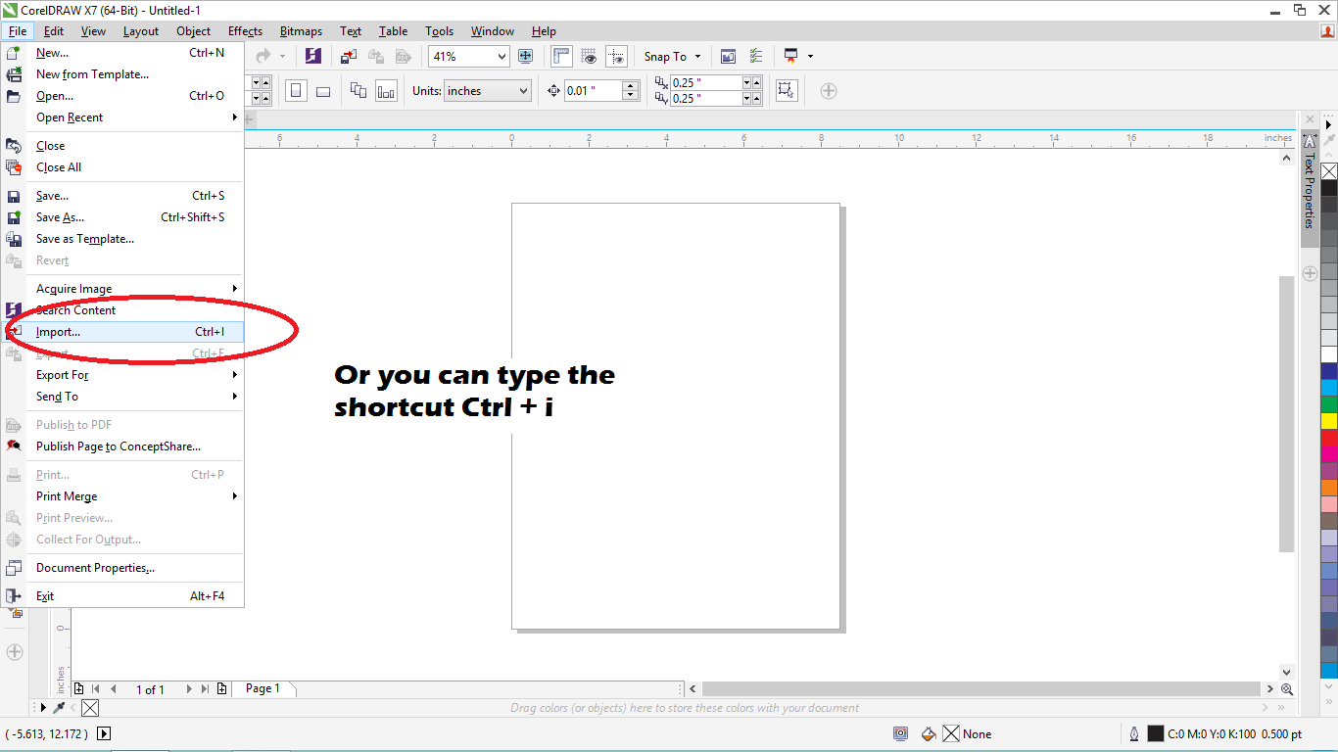Click the Treat as filled toggle icon
This screenshot has width=1338, height=752.
[x=787, y=90]
